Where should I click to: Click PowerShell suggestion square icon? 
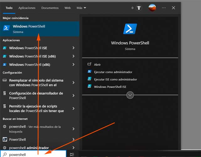5,139
